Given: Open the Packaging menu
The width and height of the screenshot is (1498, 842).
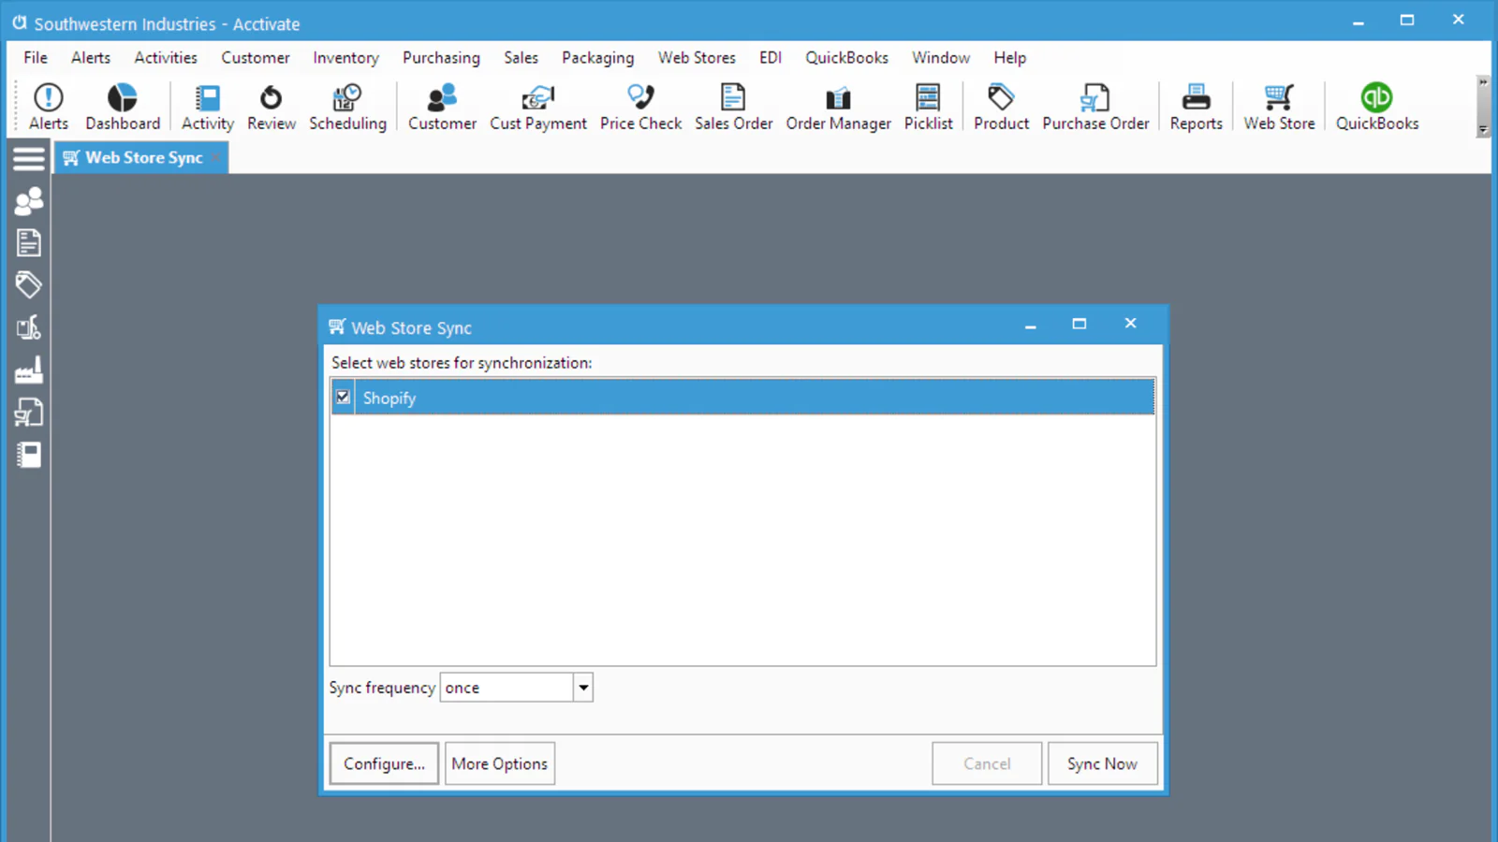Looking at the screenshot, I should [597, 57].
